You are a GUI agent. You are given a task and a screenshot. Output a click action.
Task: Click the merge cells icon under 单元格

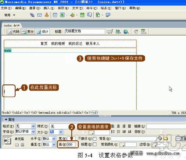(17, 145)
